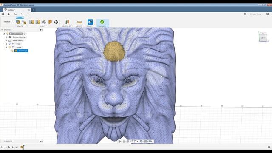
Task: Expand Named Views in browser
Action: pos(6,40)
